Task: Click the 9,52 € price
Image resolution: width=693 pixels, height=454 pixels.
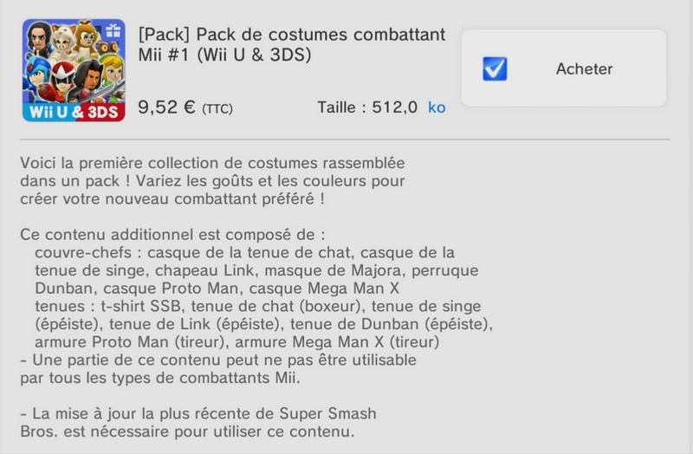Action: coord(166,107)
